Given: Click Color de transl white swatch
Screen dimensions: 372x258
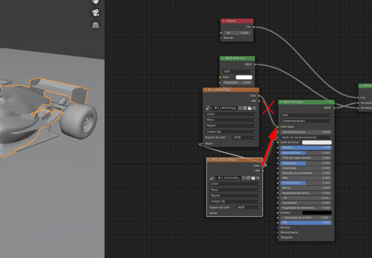Looking at the screenshot, I should point(317,142).
